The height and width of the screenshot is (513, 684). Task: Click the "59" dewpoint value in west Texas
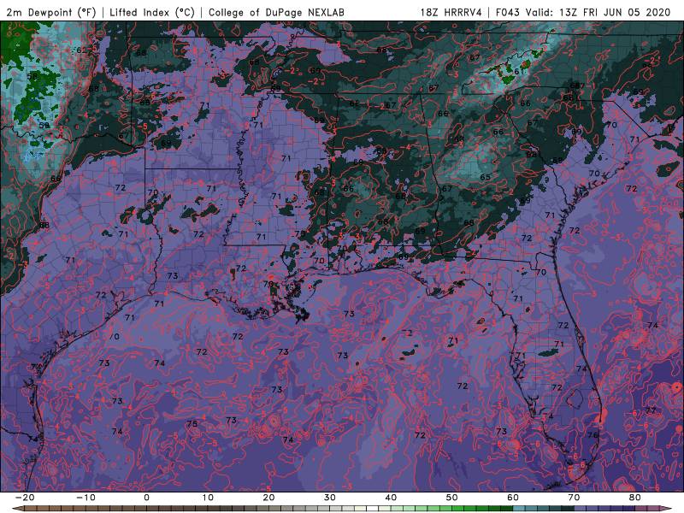click(x=44, y=125)
